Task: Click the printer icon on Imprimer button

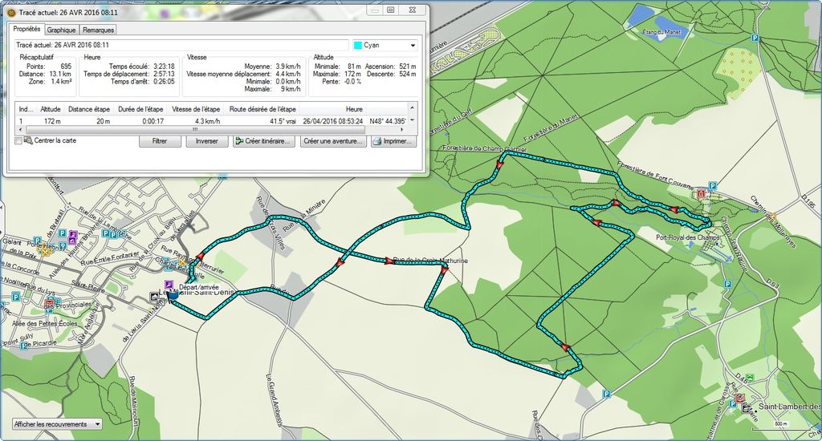Action: pos(377,141)
